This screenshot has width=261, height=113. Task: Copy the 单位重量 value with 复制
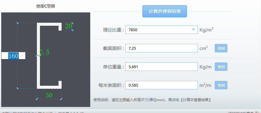[x=221, y=67]
